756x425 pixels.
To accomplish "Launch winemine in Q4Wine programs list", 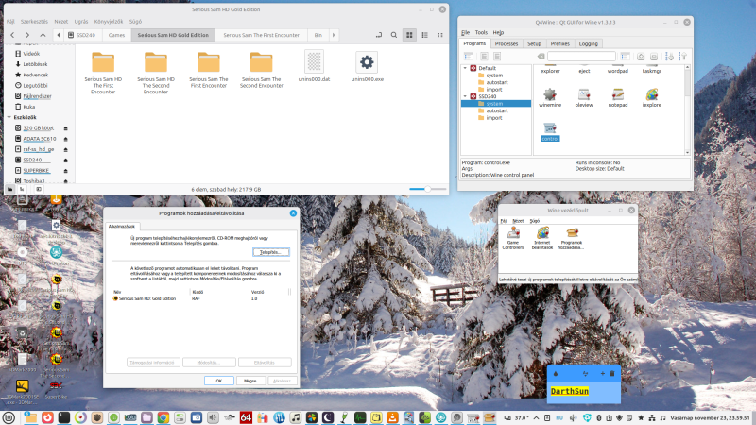I will pos(550,98).
